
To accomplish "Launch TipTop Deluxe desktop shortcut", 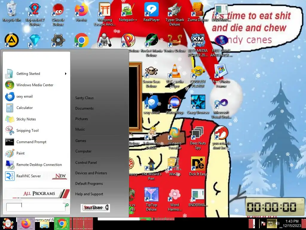I will [152, 199].
